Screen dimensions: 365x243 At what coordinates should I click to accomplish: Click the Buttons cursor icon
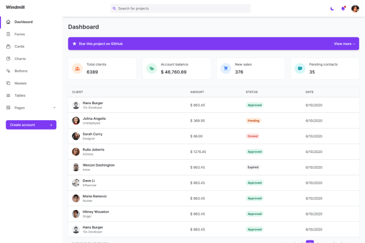click(x=8, y=71)
